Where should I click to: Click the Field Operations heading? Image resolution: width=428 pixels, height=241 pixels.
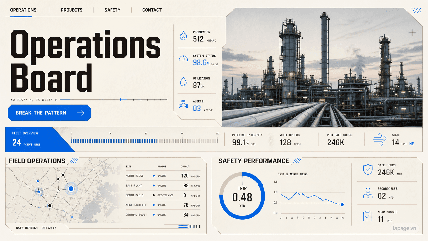tap(37, 161)
